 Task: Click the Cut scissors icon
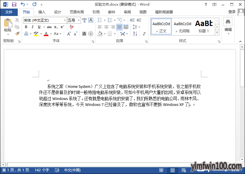[x=17, y=20]
